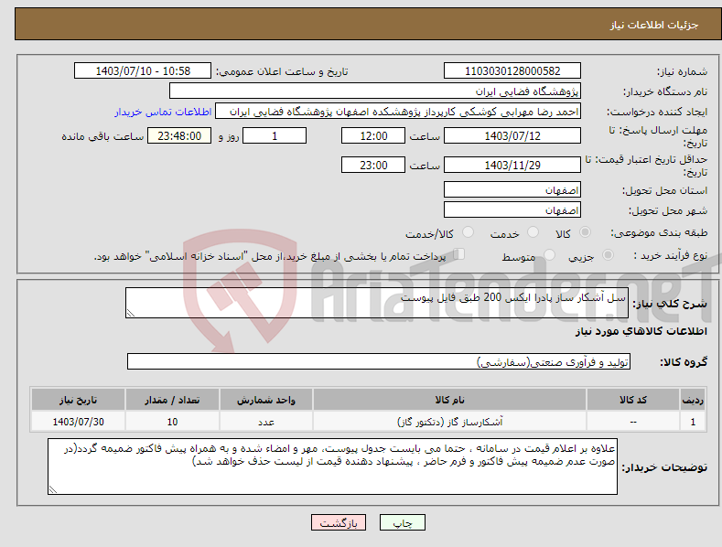722x547 pixels.
Task: Click the need date cell 1403/07/30
Action: click(78, 422)
